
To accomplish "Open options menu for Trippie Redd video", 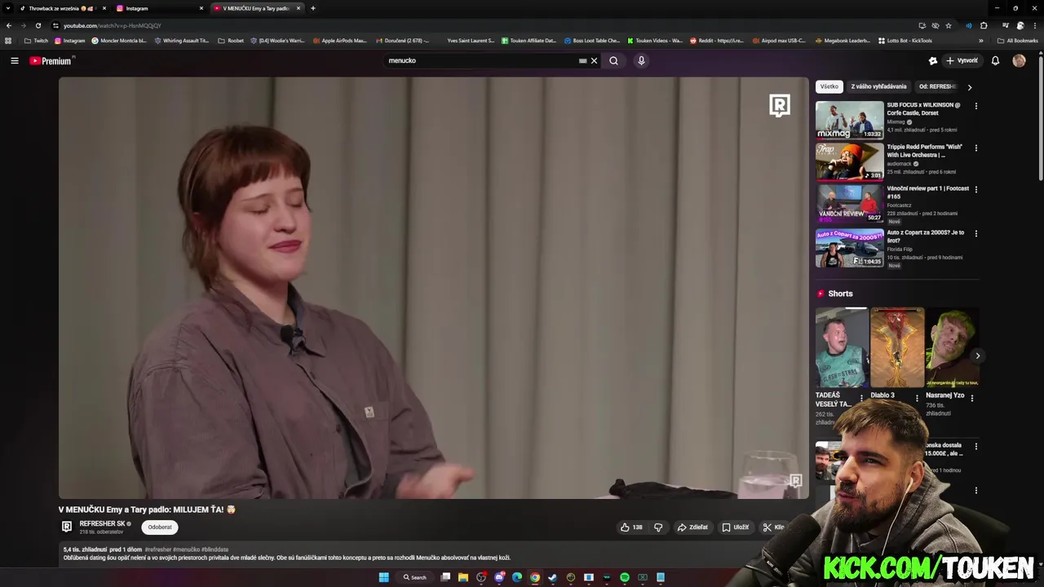I will coord(975,148).
